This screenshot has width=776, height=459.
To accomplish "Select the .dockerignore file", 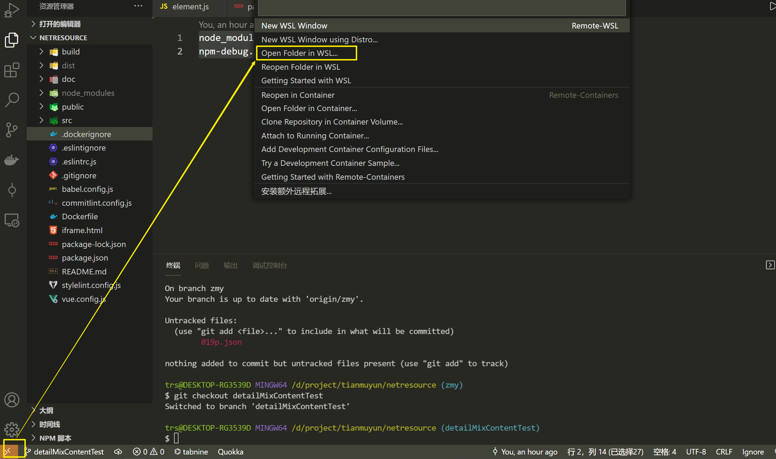I will (x=86, y=134).
